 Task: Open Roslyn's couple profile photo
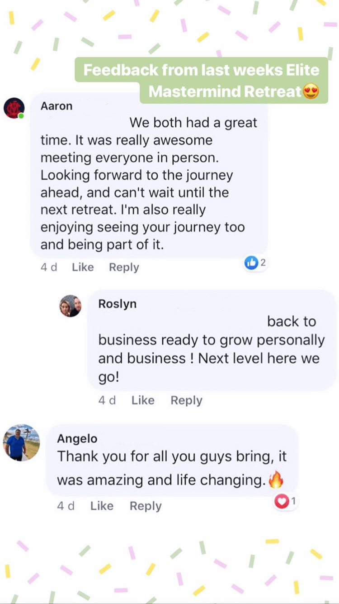(71, 306)
